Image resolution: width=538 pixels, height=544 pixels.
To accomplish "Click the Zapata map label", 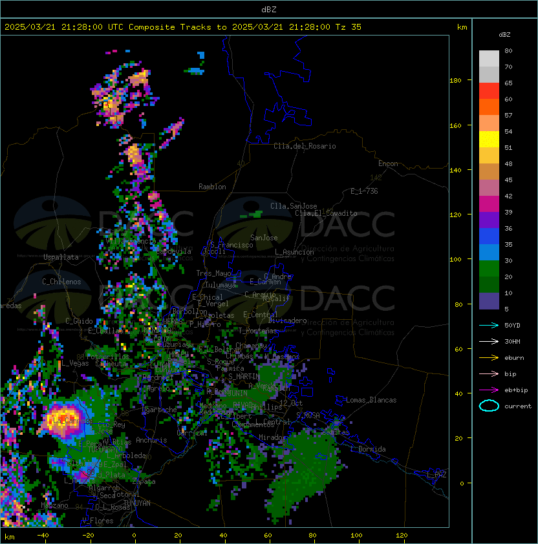I will pos(144,481).
